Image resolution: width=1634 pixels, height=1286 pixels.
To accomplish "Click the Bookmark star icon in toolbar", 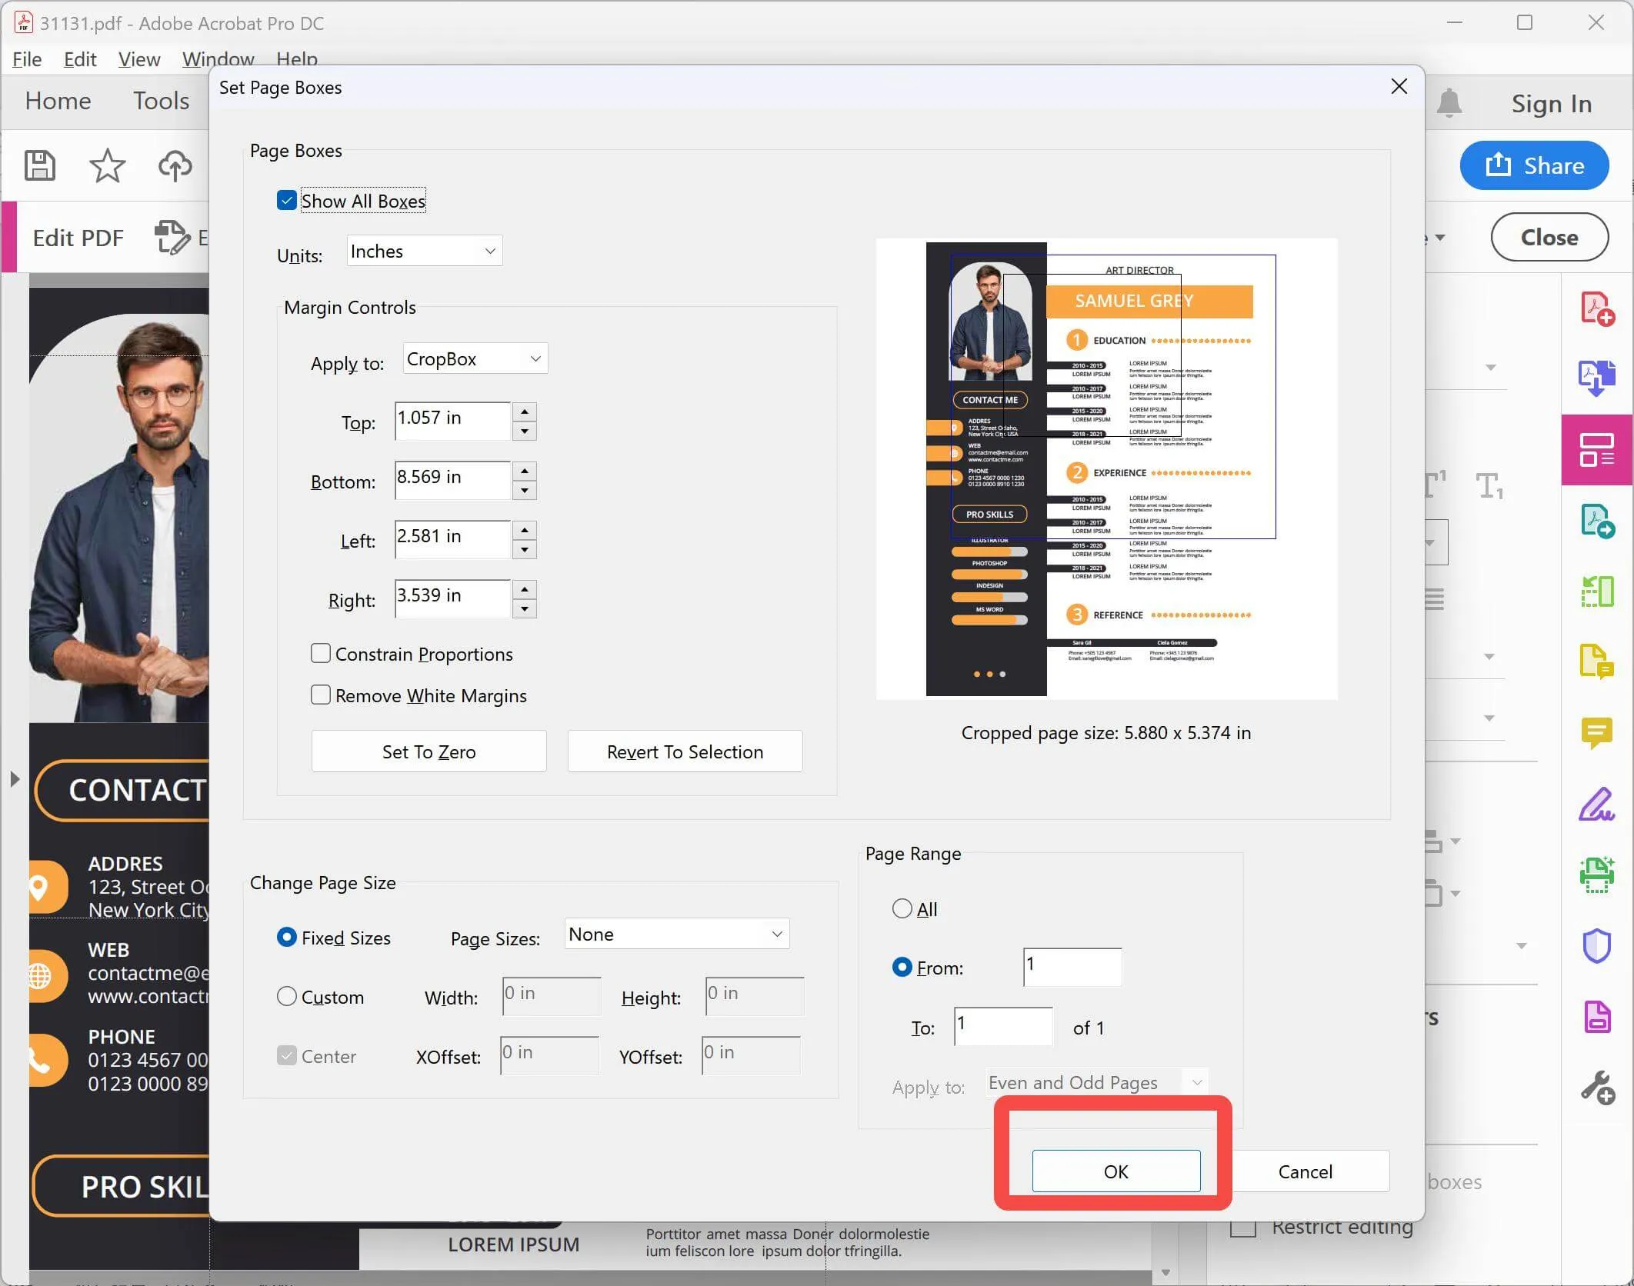I will click(106, 165).
